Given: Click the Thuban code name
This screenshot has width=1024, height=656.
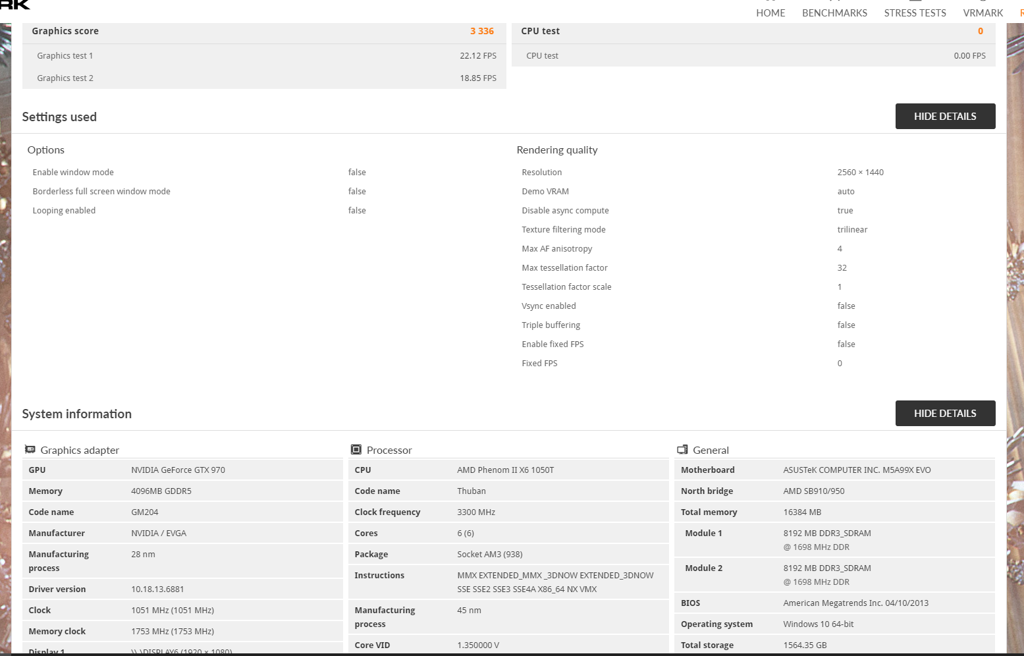Looking at the screenshot, I should click(x=472, y=491).
